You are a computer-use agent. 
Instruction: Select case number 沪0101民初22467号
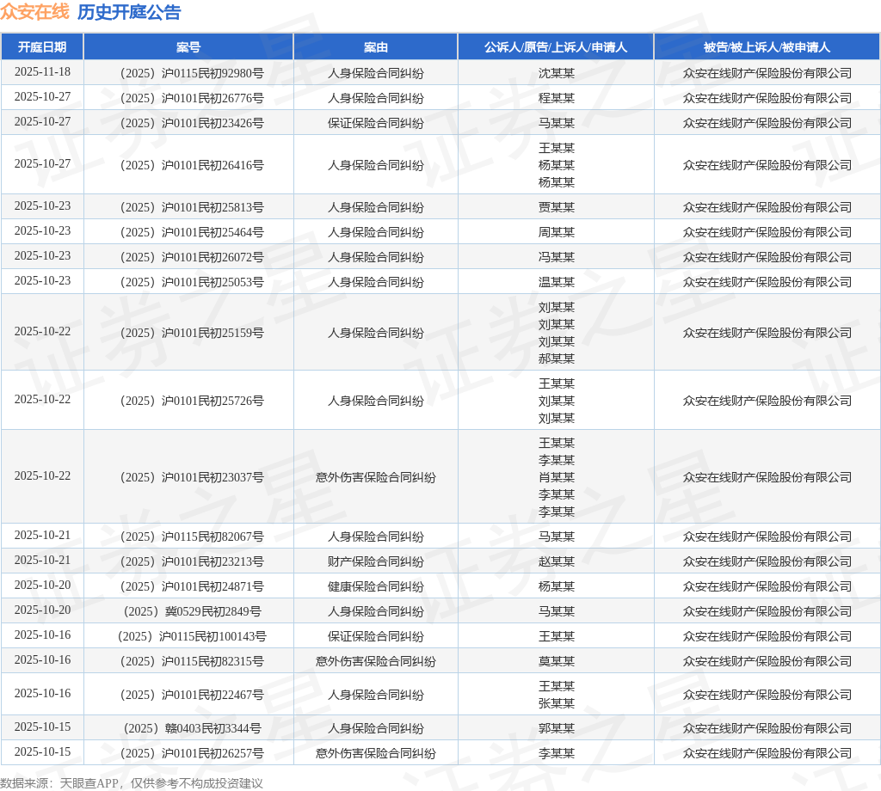point(192,695)
